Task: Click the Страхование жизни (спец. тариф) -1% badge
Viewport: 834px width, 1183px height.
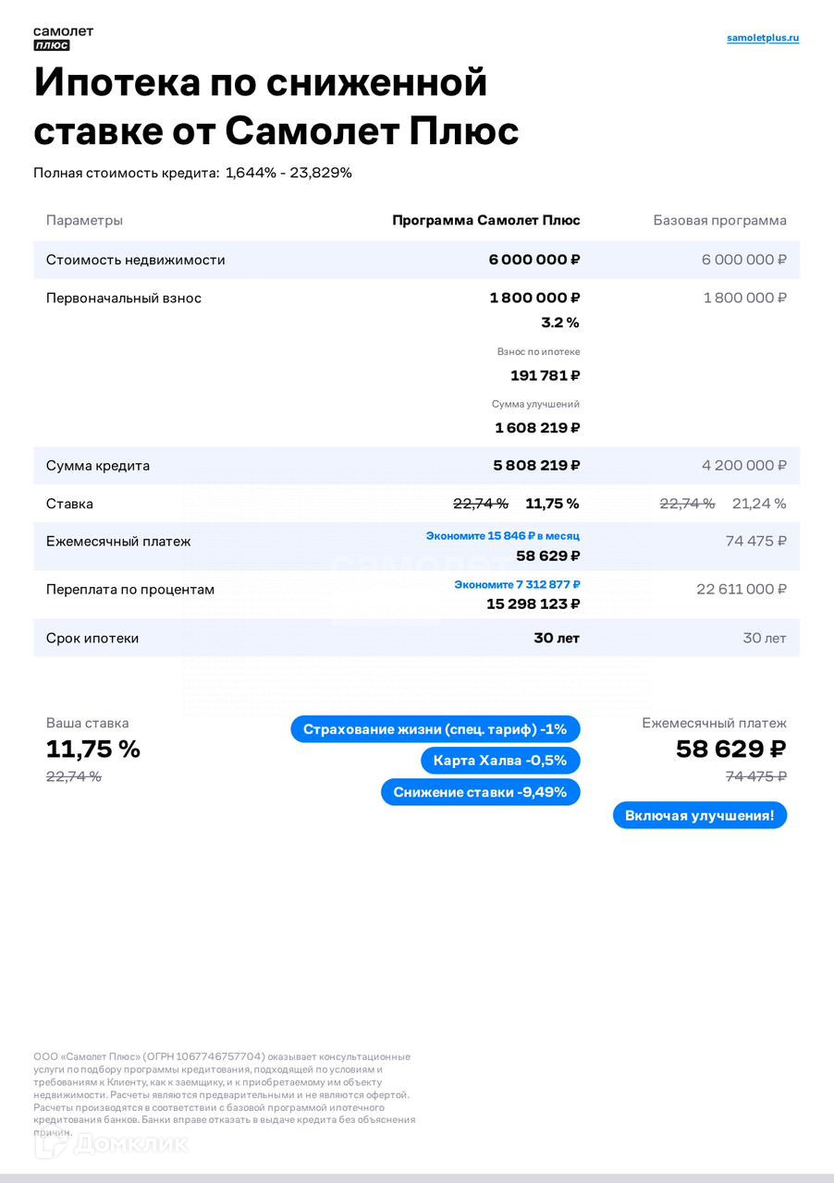Action: [435, 729]
